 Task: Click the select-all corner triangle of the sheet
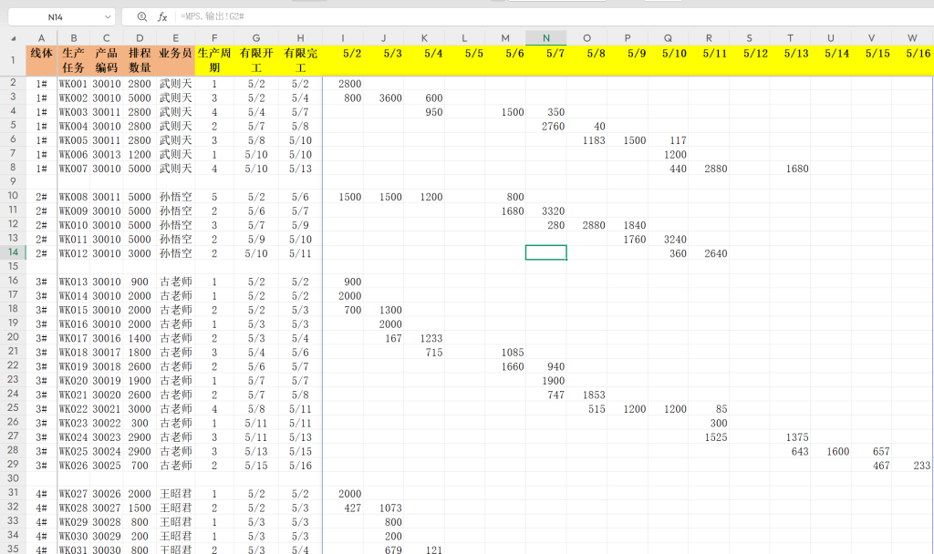tap(13, 38)
